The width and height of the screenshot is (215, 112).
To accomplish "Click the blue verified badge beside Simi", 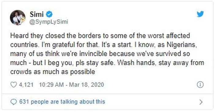I will 49,14.
